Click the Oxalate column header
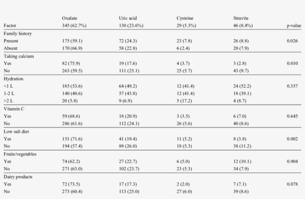 (x=70, y=18)
